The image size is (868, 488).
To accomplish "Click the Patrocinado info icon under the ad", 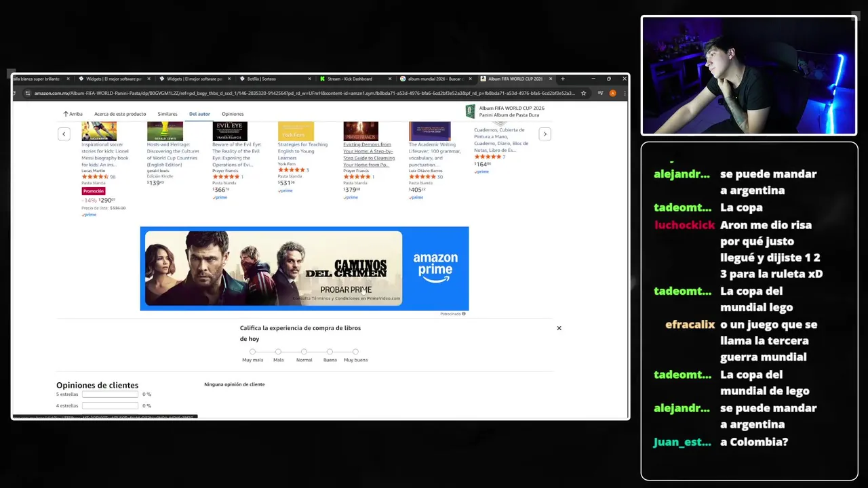I will tap(464, 314).
